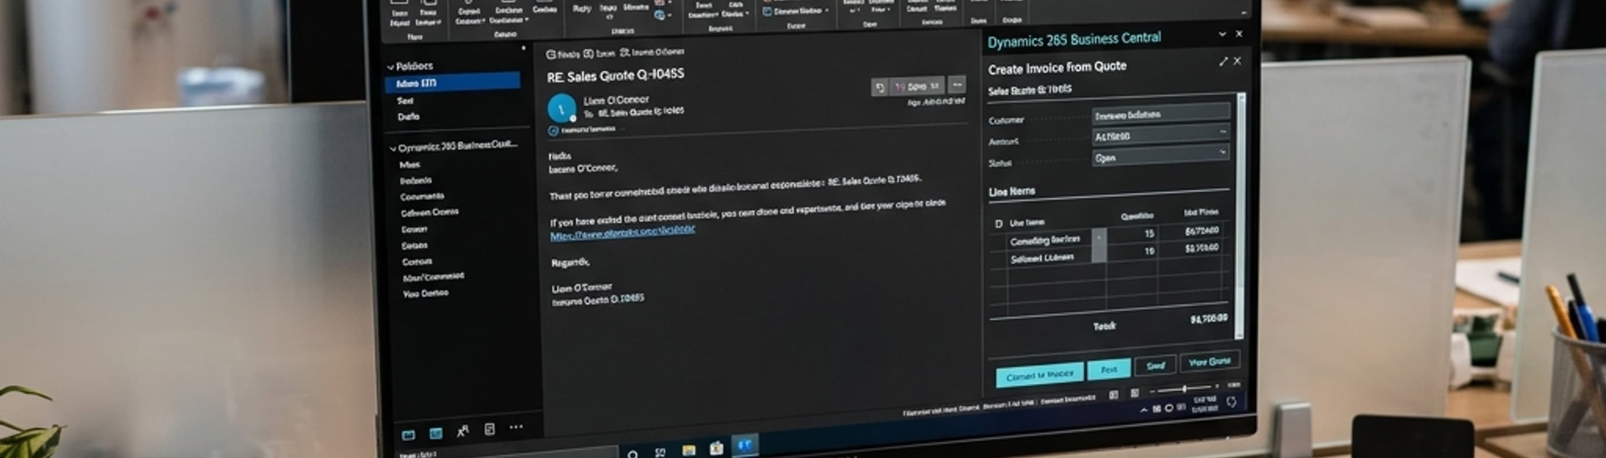This screenshot has width=1606, height=458.
Task: Click the Send button in invoice pane
Action: [1155, 365]
